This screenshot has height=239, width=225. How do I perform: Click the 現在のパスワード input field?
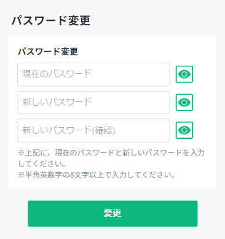[x=93, y=74]
